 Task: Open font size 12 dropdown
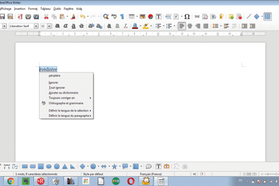pyautogui.click(x=49, y=26)
